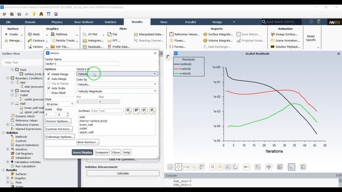Click the Colormap Options button
This screenshot has width=342, height=192.
(x=60, y=137)
